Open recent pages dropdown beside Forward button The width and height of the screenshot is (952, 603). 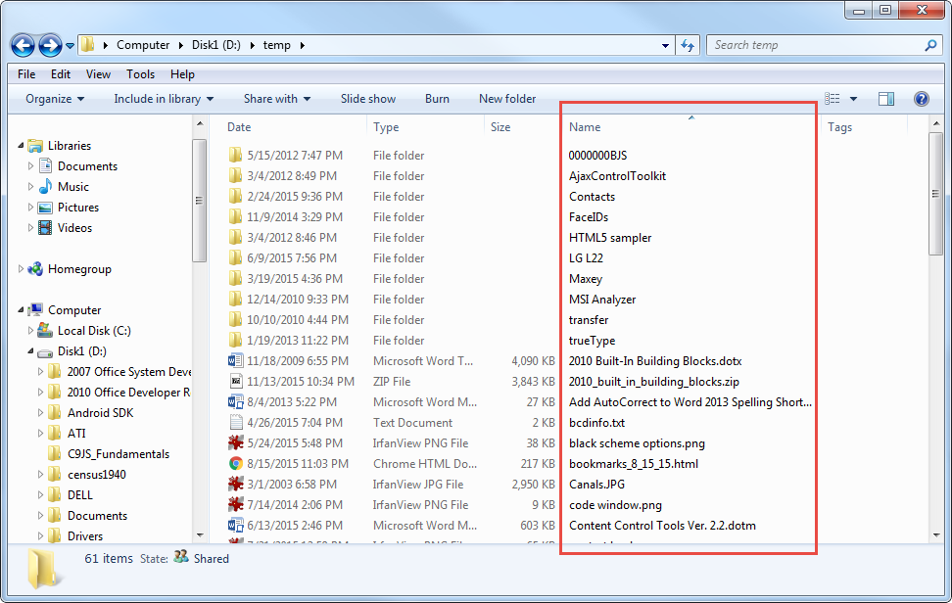(70, 45)
